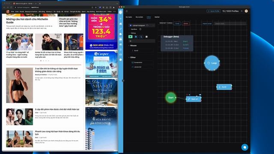
Task: Click the search node input field
Action: [230, 24]
